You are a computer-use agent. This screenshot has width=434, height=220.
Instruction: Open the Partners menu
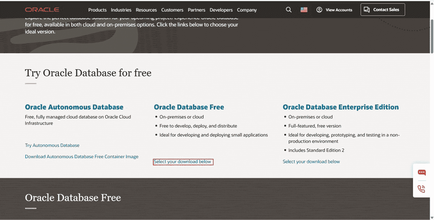point(197,10)
